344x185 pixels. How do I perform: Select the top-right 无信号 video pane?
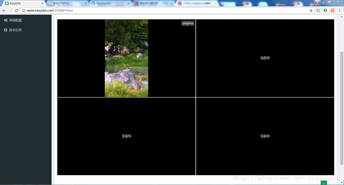click(x=265, y=58)
